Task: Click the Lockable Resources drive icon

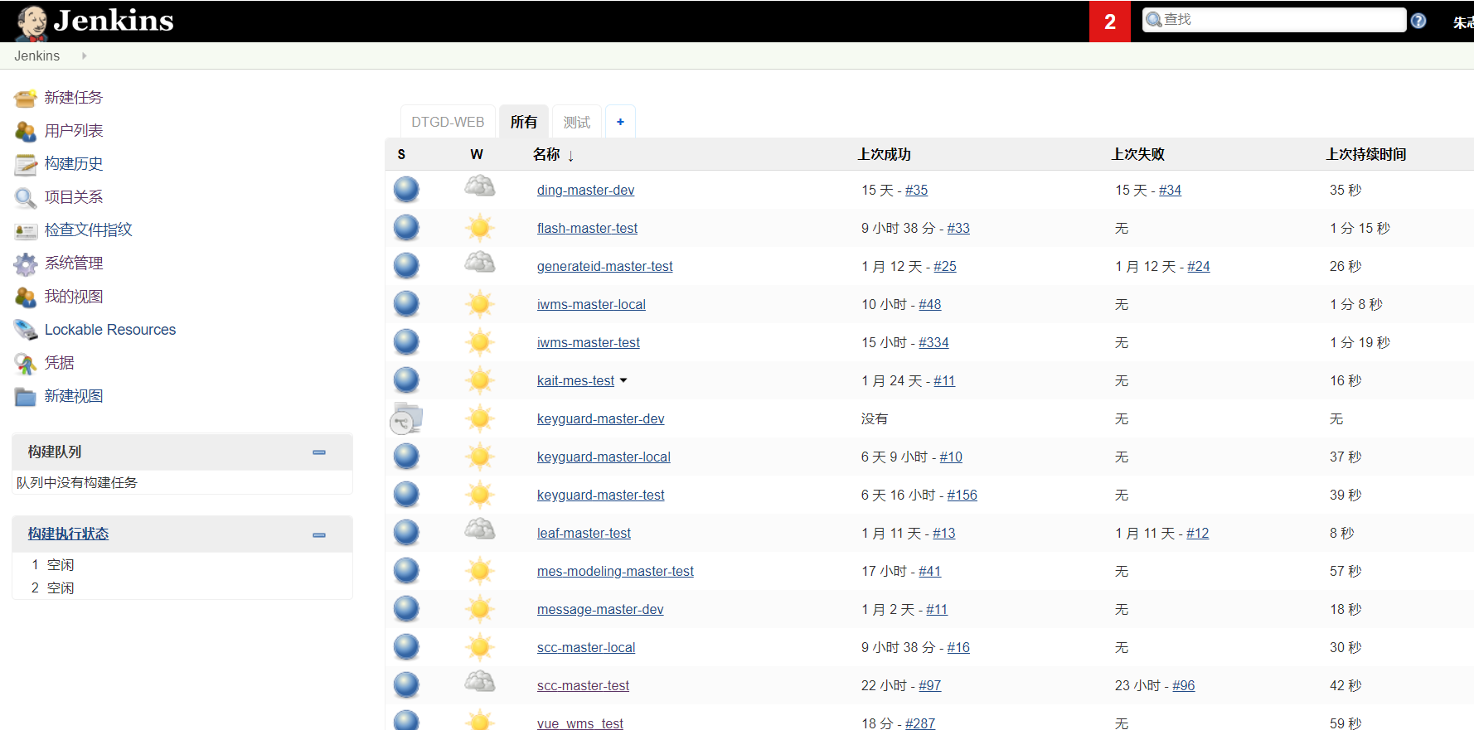Action: pyautogui.click(x=26, y=330)
